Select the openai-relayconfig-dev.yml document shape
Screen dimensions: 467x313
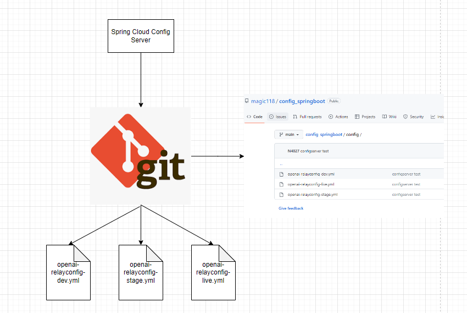click(x=68, y=272)
